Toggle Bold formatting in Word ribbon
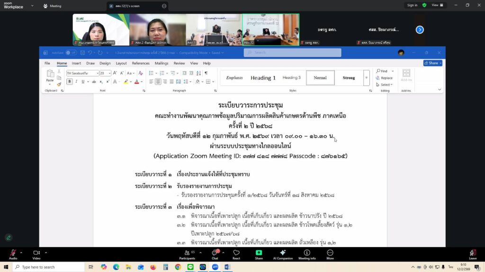This screenshot has width=485, height=272. tap(70, 82)
